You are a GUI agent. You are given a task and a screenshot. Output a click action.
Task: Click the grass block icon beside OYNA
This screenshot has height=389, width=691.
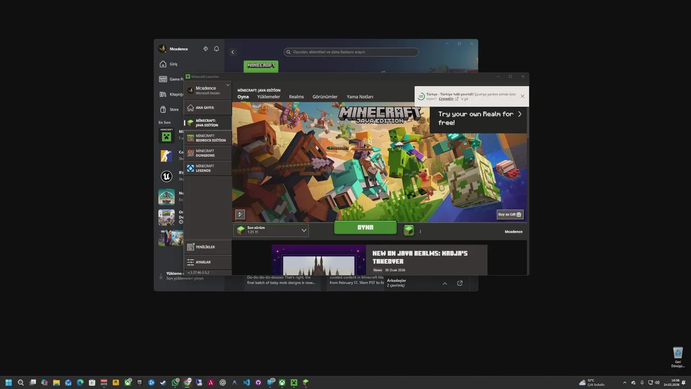pos(409,231)
